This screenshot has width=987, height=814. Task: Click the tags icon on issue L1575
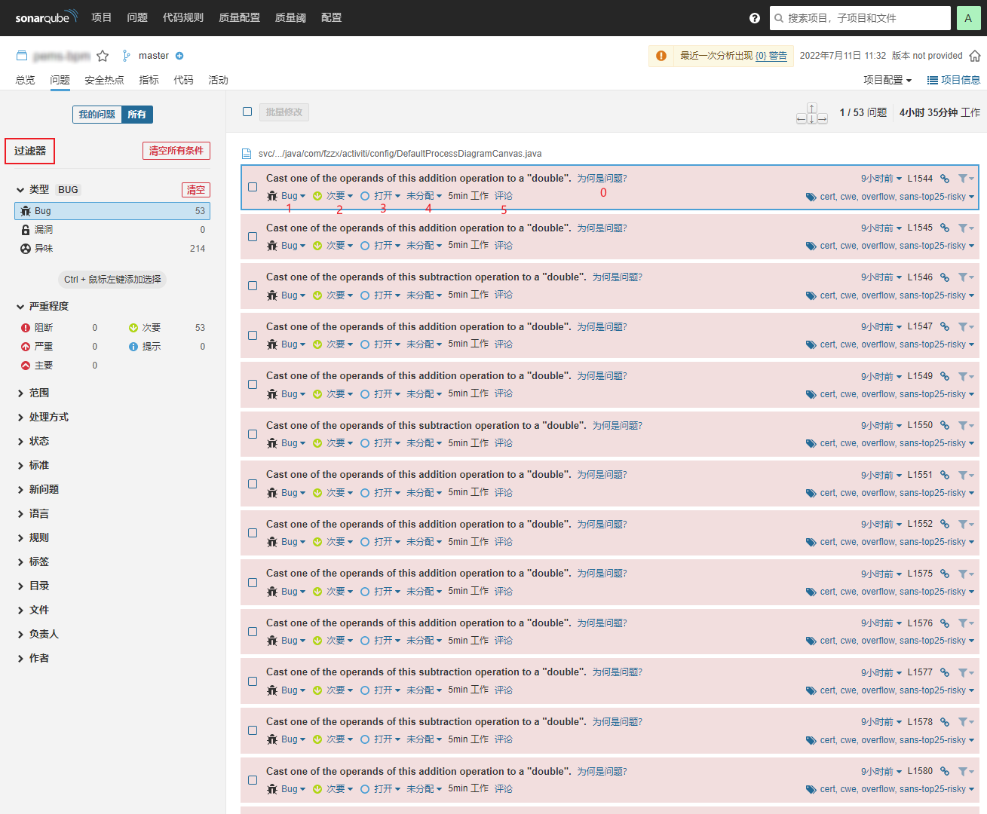point(811,592)
